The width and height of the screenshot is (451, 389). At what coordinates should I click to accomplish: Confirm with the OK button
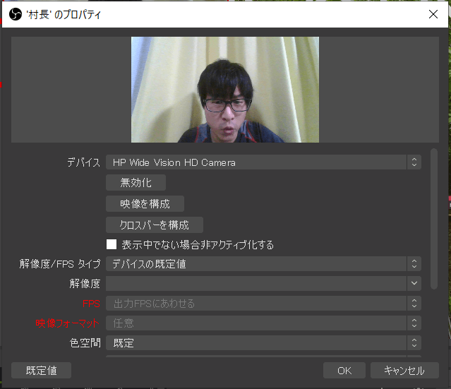[x=344, y=371]
